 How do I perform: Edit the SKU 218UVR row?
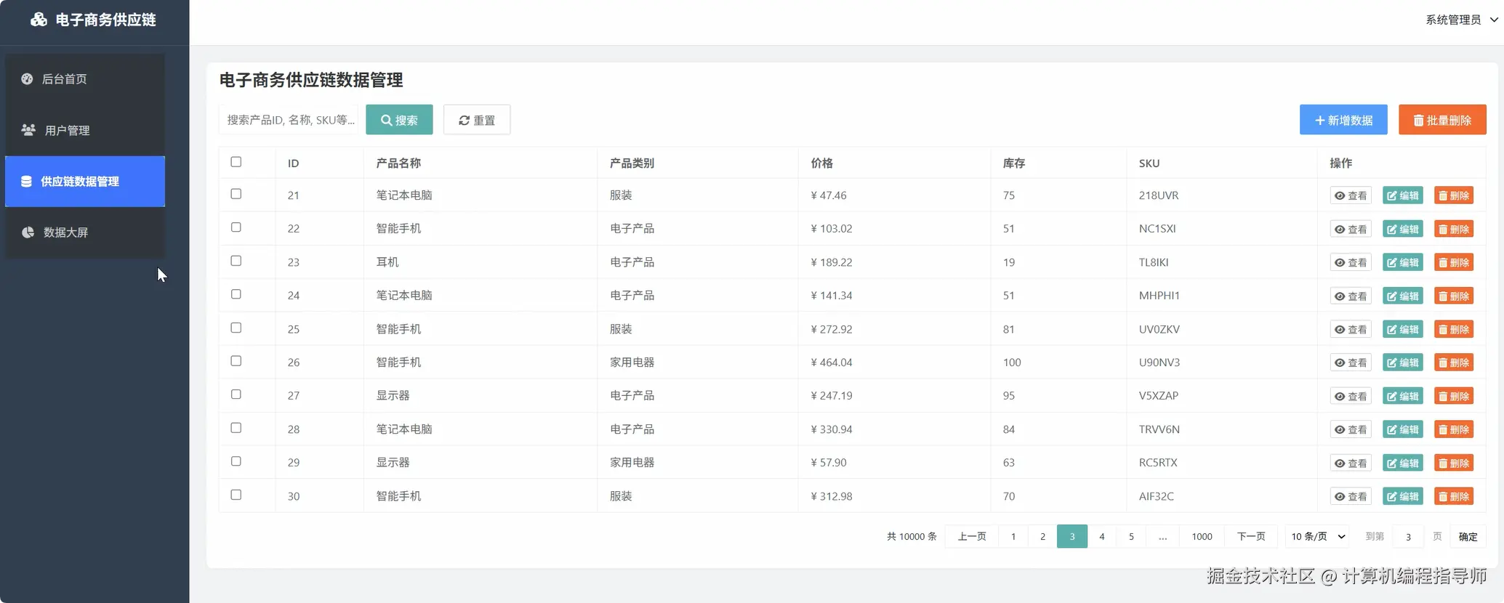[x=1402, y=195]
